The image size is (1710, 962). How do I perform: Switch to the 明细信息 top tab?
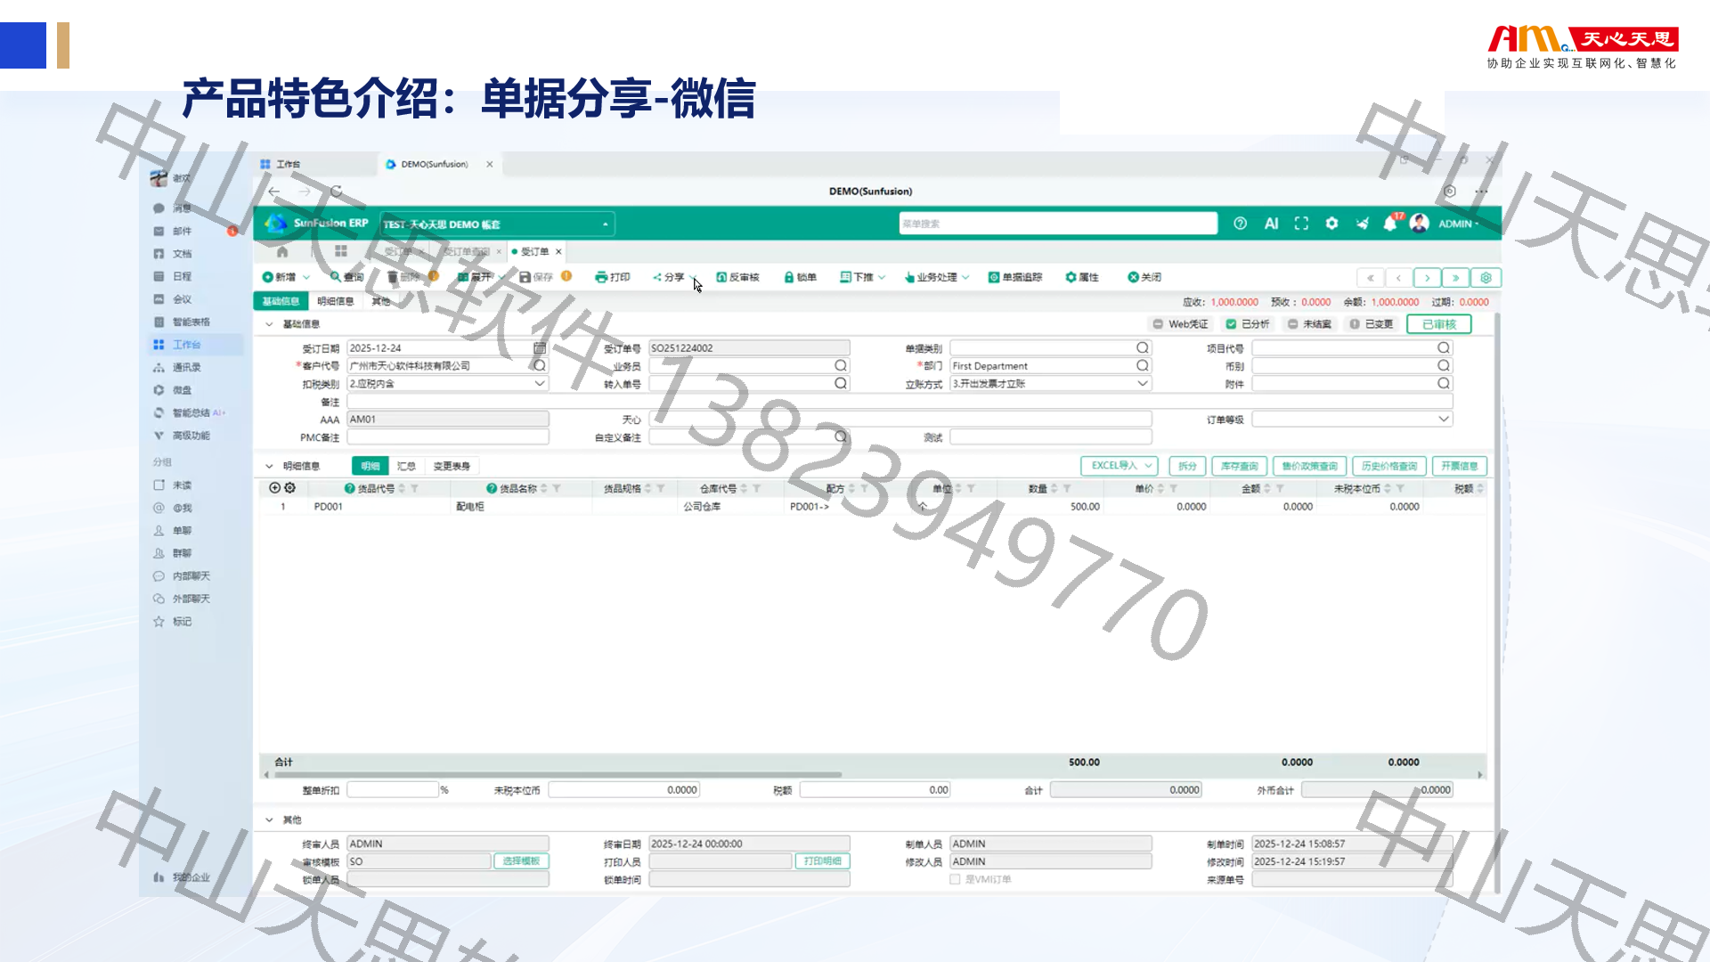[336, 302]
